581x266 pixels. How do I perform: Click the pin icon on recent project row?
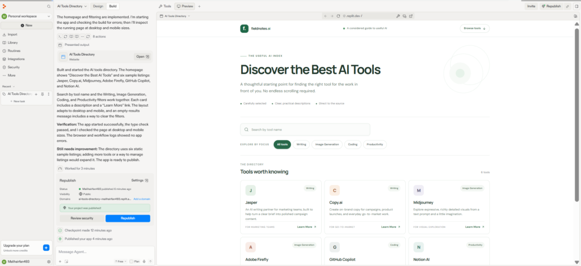coord(42,94)
